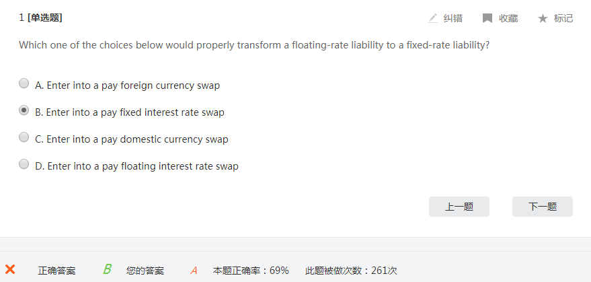Go to previous question 上一题
The height and width of the screenshot is (282, 591).
pyautogui.click(x=459, y=207)
